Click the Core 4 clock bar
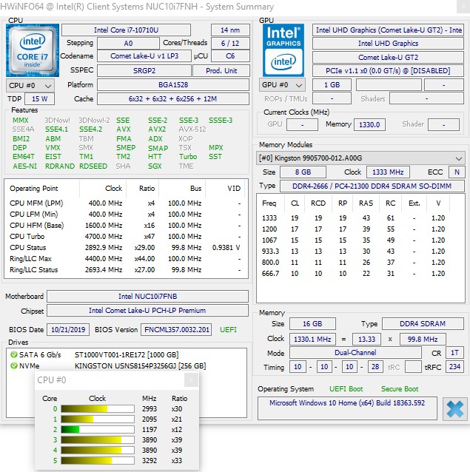The image size is (470, 472). coord(98,451)
